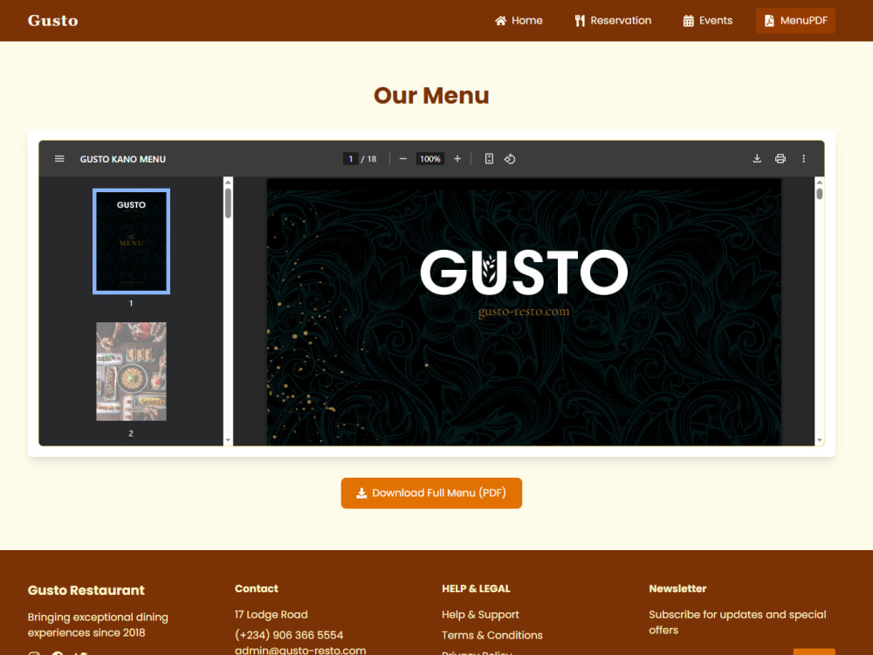Screen dimensions: 873x655
Task: Open Terms & Conditions link
Action: 492,635
